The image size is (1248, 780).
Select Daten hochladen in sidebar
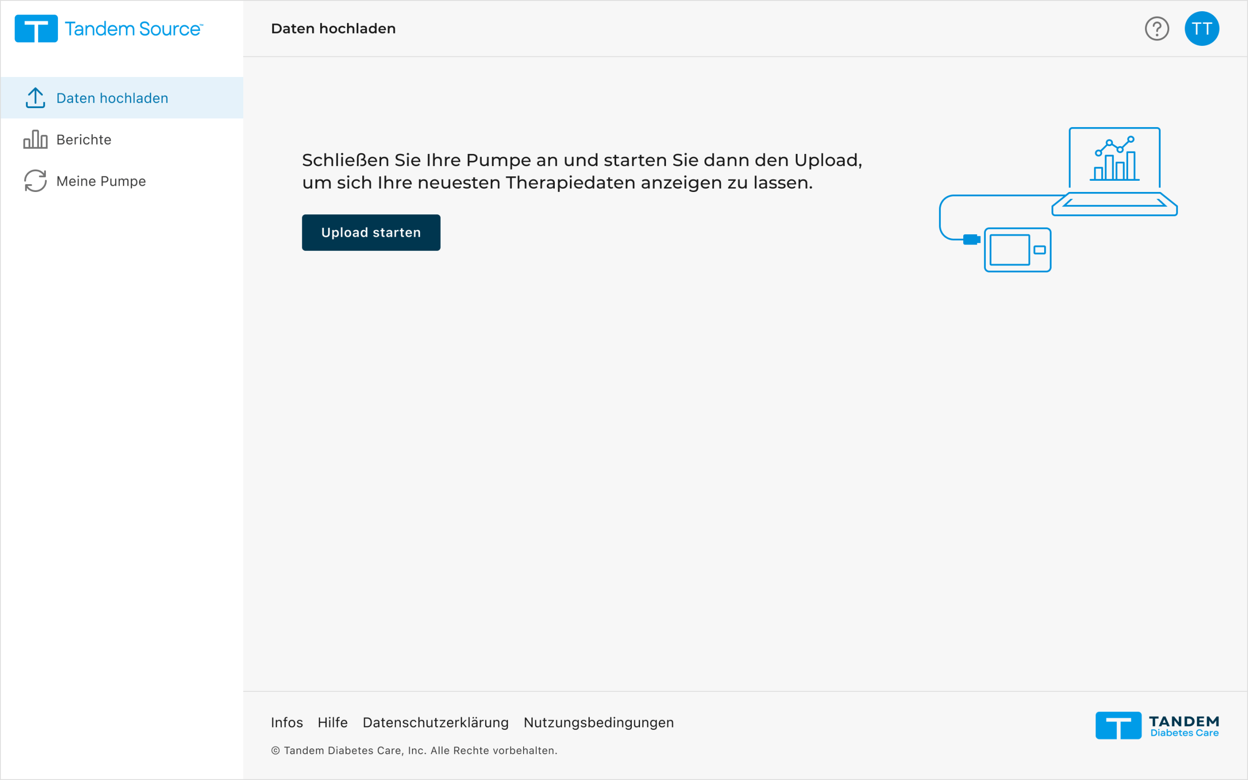[112, 98]
